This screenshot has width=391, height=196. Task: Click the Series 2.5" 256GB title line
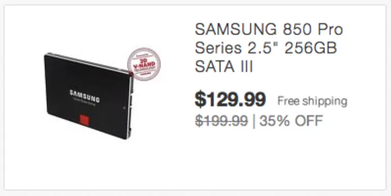point(266,47)
